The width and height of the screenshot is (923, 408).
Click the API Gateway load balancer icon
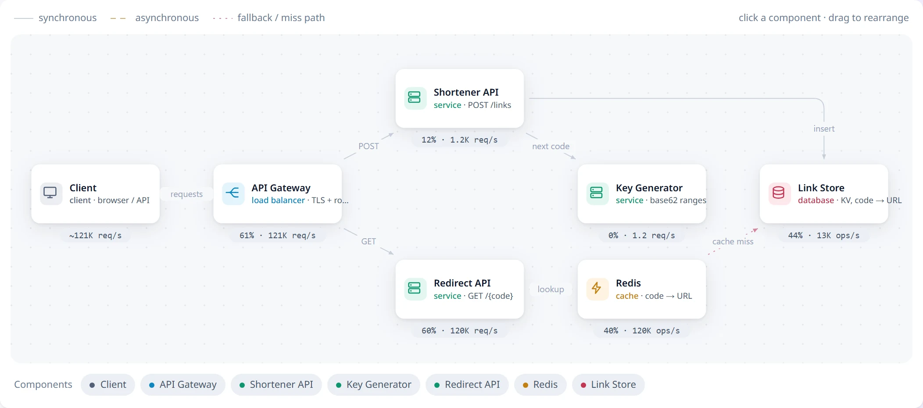coord(233,193)
